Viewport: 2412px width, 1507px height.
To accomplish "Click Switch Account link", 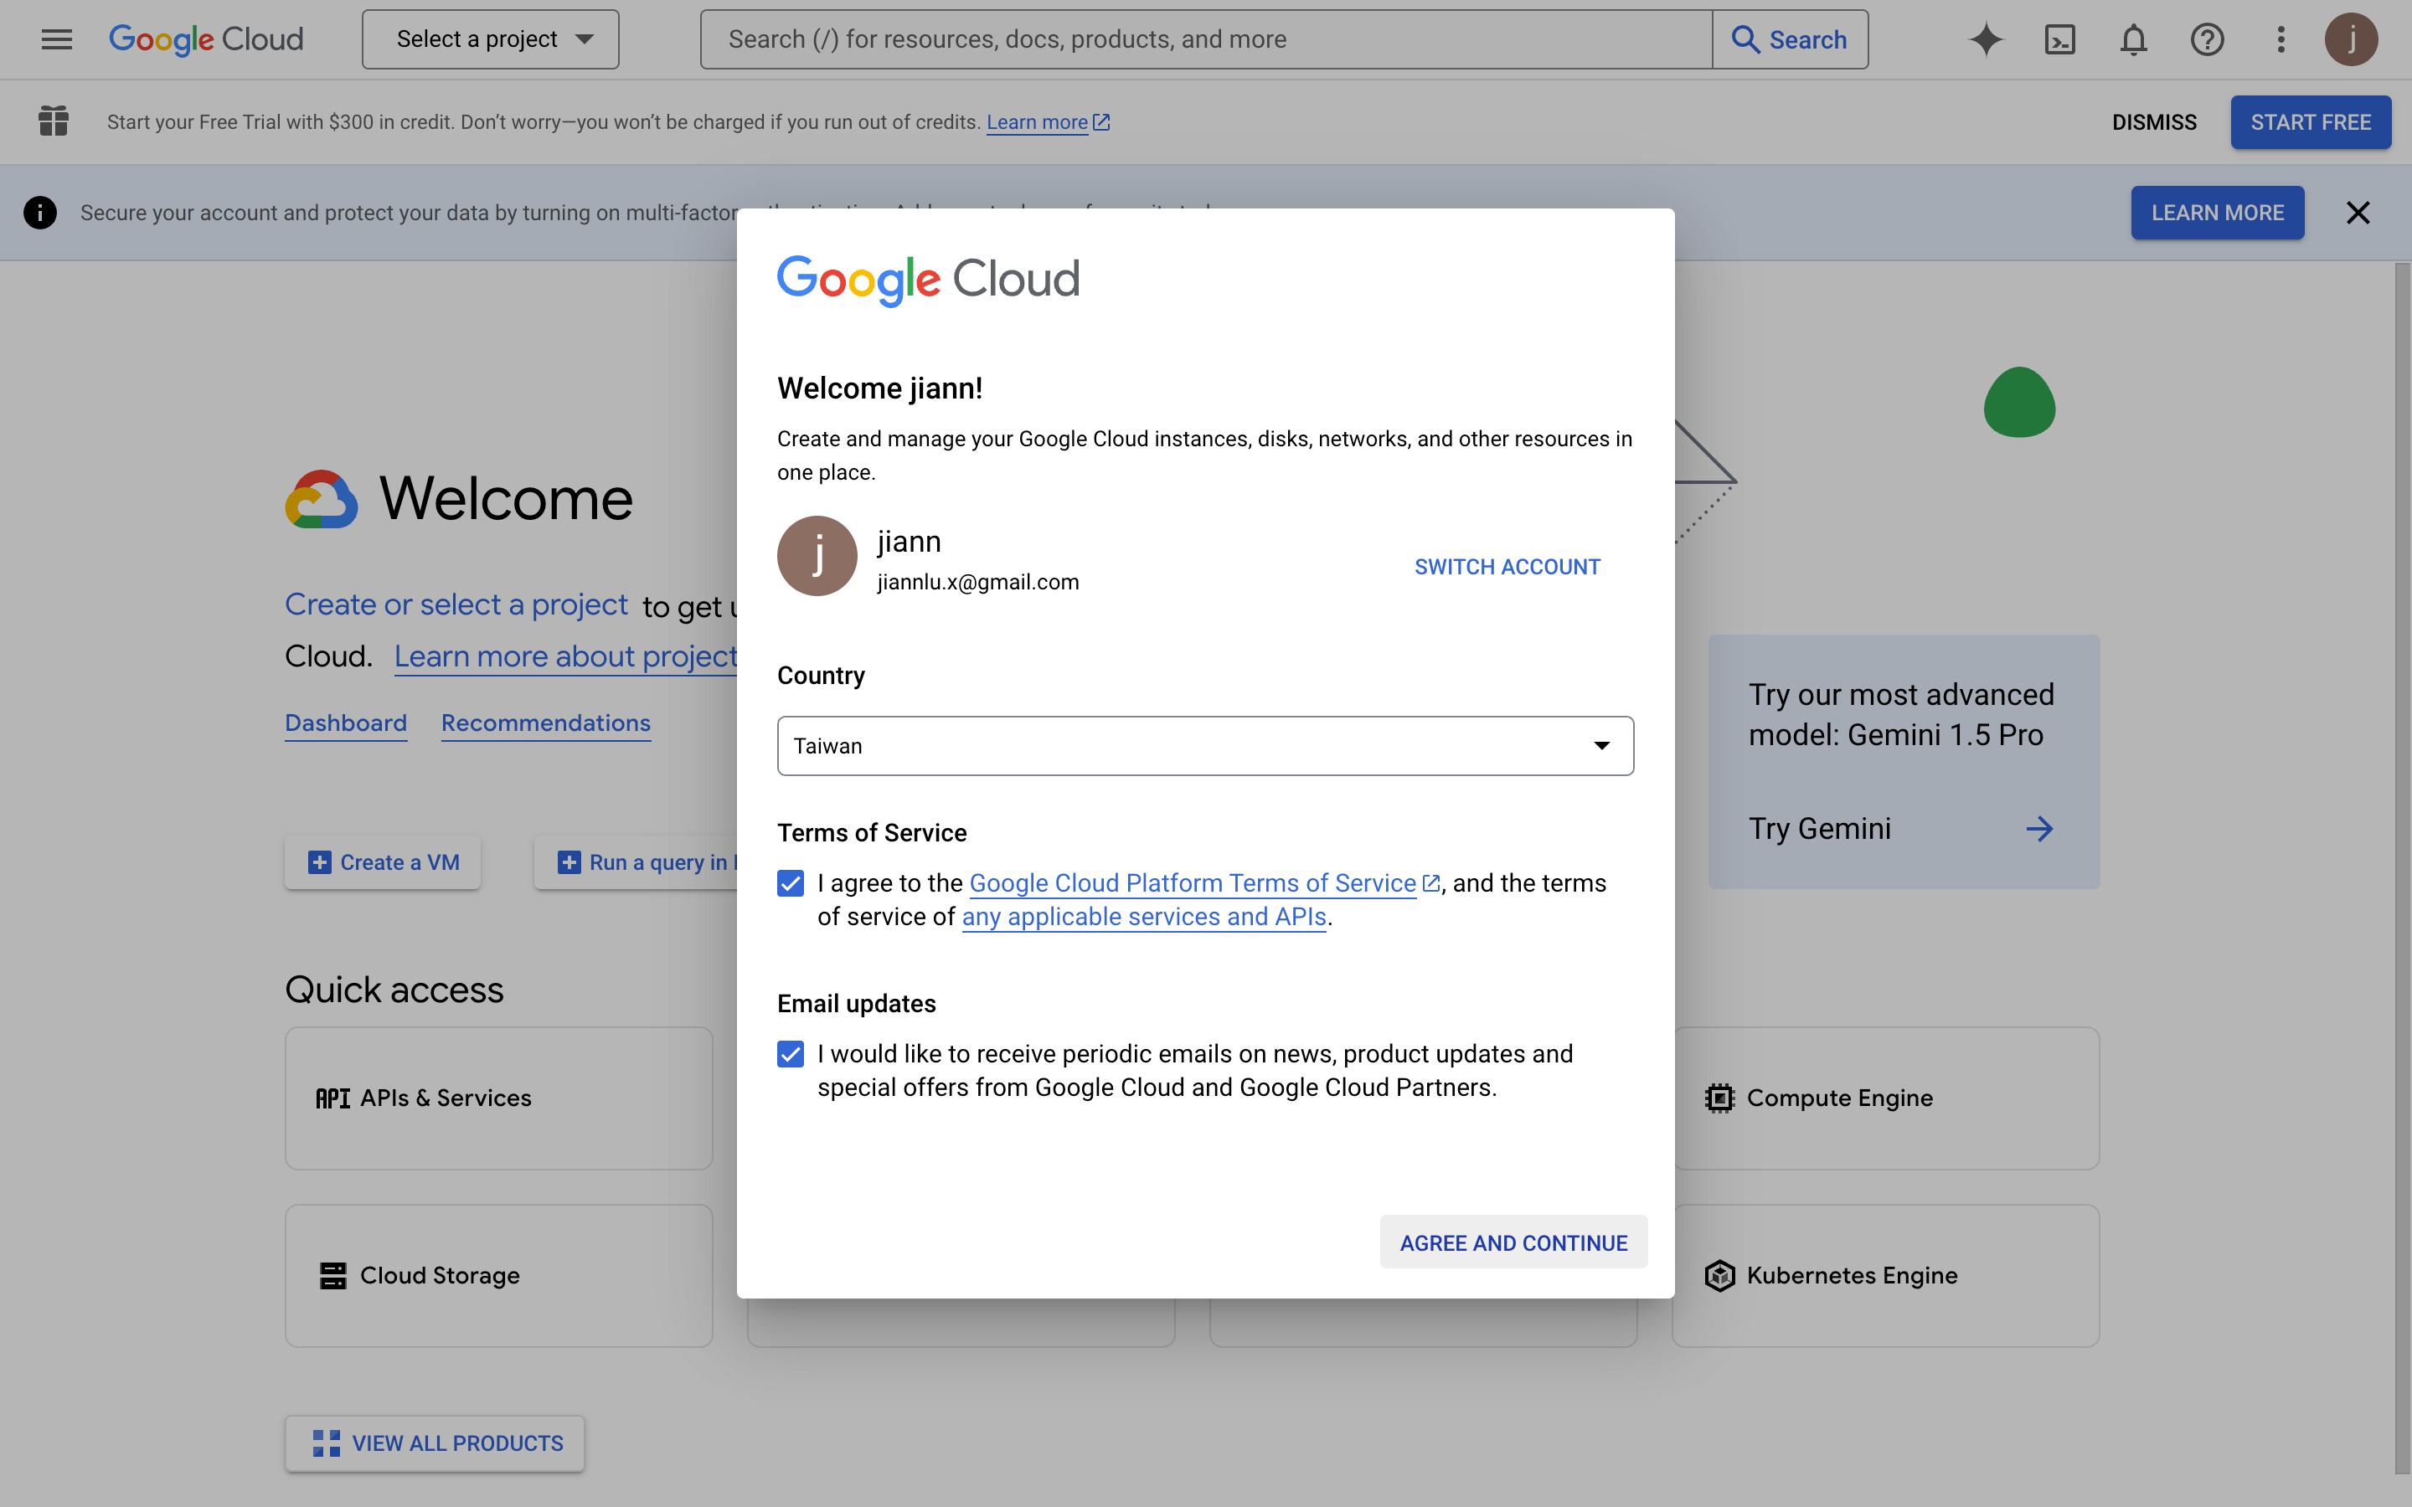I will pos(1507,567).
